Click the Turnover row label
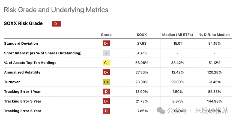The width and height of the screenshot is (236, 120). pos(12,82)
